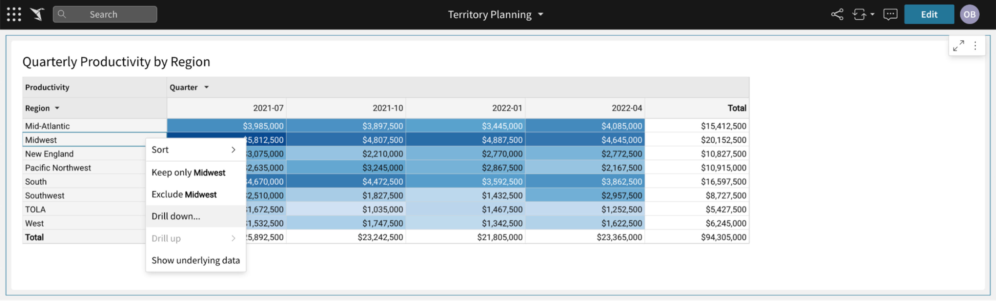Click the $15,412,500 Mid-Atlantic total
This screenshot has height=301, width=996.
pyautogui.click(x=697, y=126)
